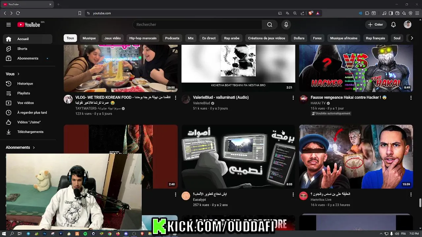Open TAYTMATERS channel avatar
The width and height of the screenshot is (422, 237).
[68, 99]
